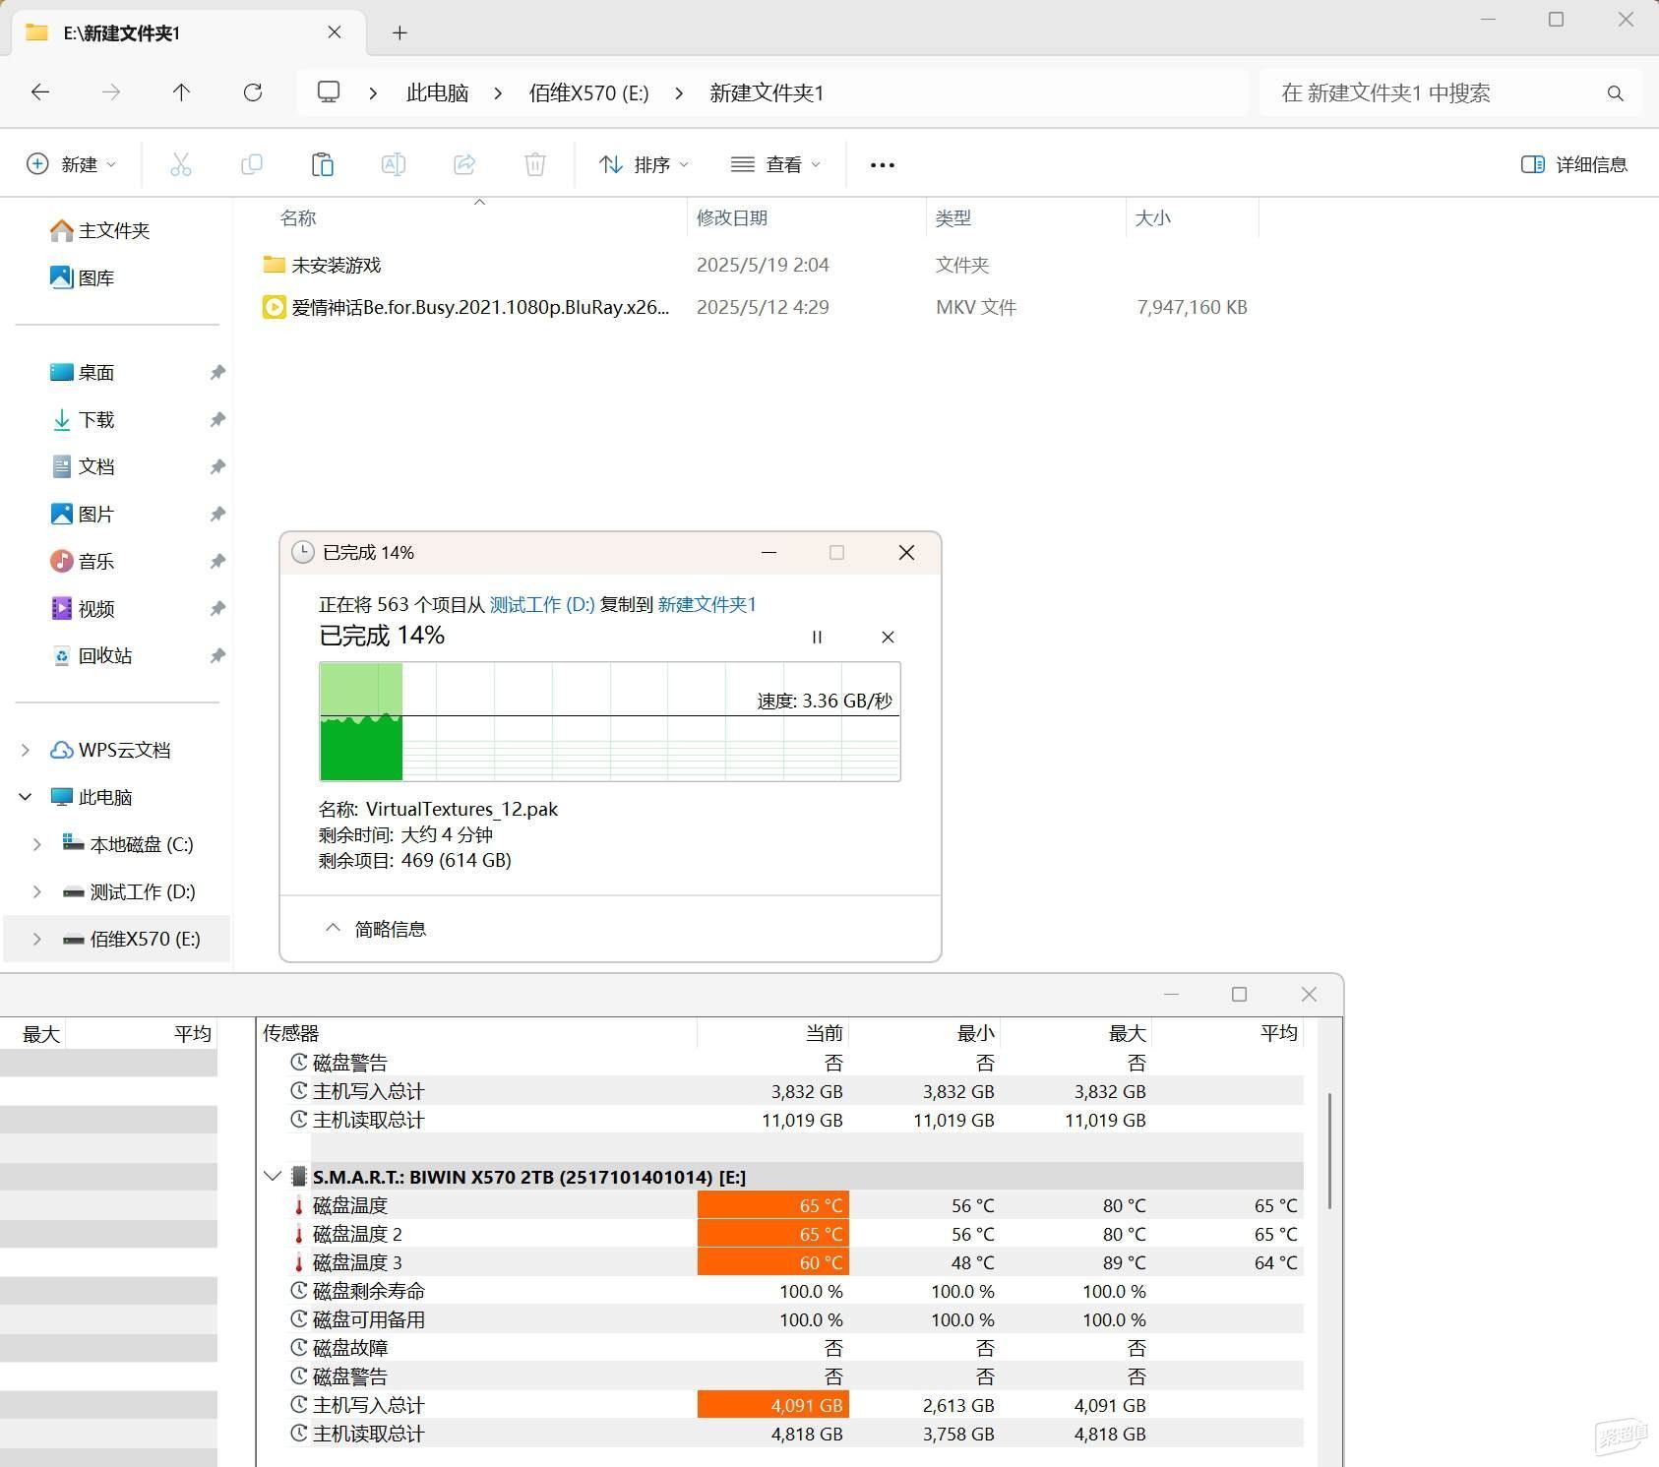Open chevron after 此电脑 in address bar
The image size is (1659, 1467).
[498, 93]
